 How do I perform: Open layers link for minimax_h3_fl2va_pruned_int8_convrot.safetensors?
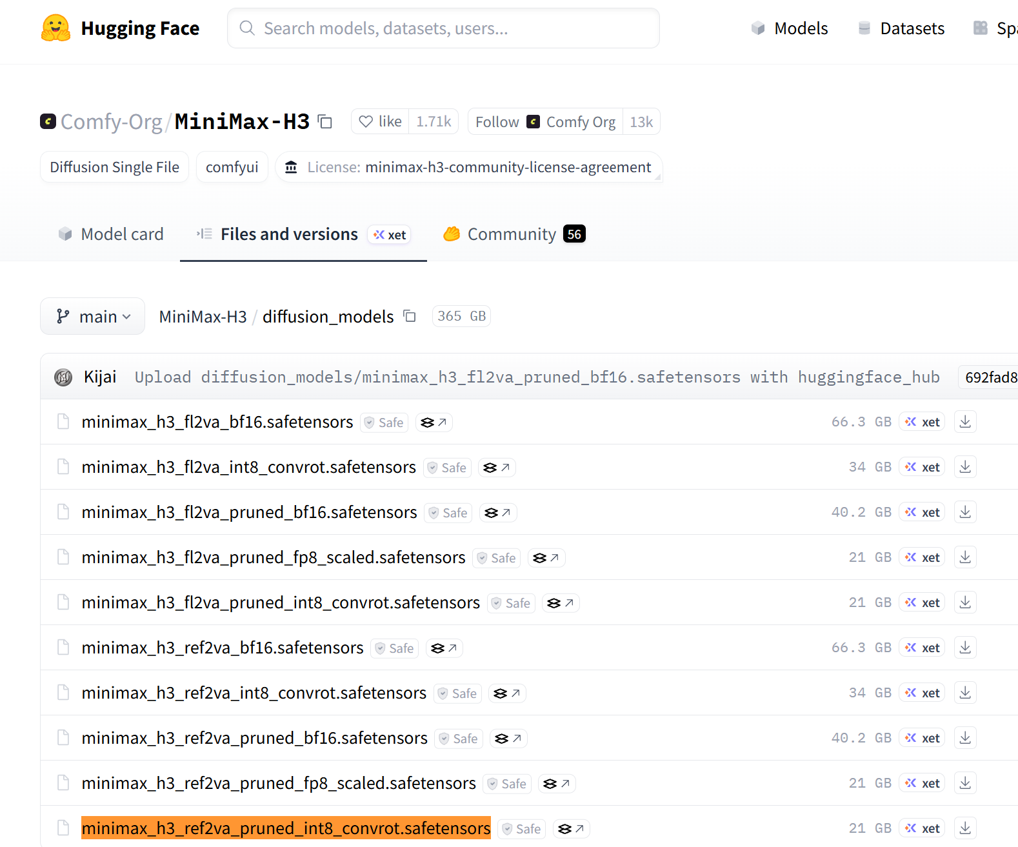click(x=561, y=603)
